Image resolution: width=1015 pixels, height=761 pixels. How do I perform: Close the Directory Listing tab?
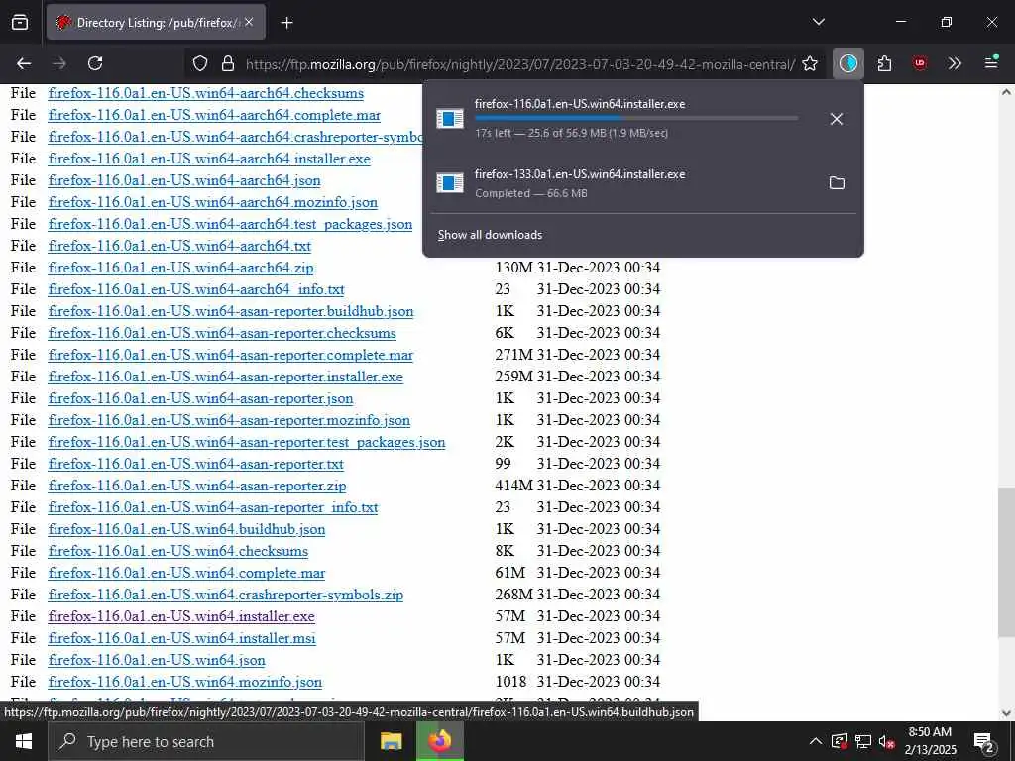point(249,22)
